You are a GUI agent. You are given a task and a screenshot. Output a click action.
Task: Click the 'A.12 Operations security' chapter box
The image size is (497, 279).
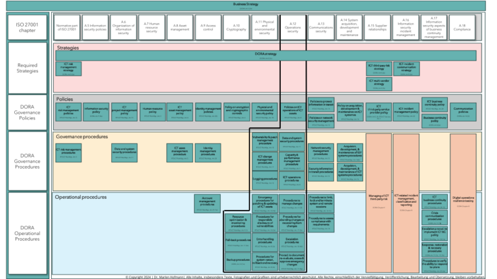click(293, 27)
